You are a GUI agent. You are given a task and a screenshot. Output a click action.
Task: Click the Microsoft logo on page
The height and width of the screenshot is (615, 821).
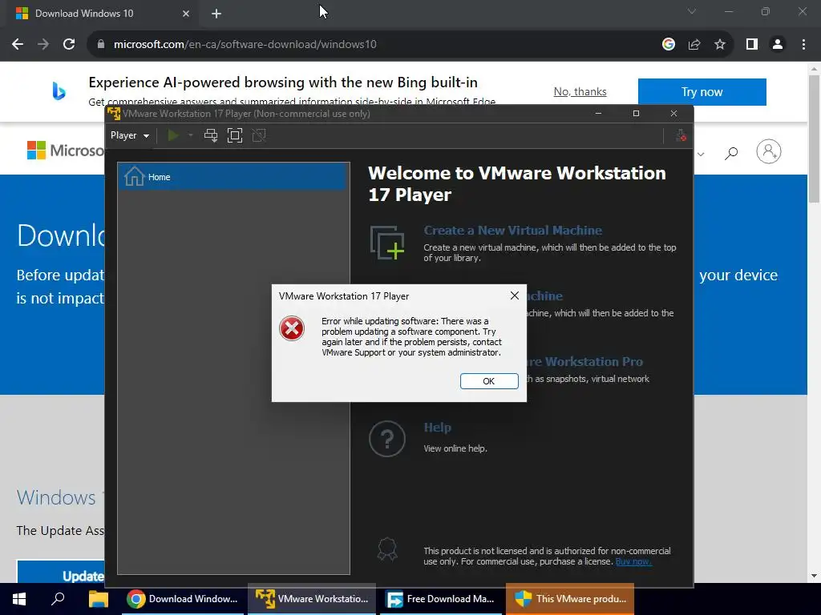66,151
